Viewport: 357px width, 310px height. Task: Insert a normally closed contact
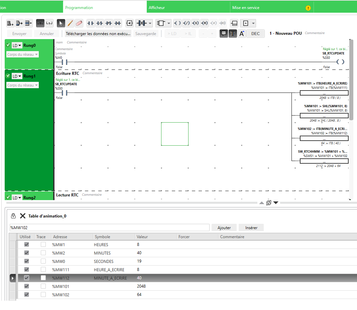pyautogui.click(x=100, y=23)
